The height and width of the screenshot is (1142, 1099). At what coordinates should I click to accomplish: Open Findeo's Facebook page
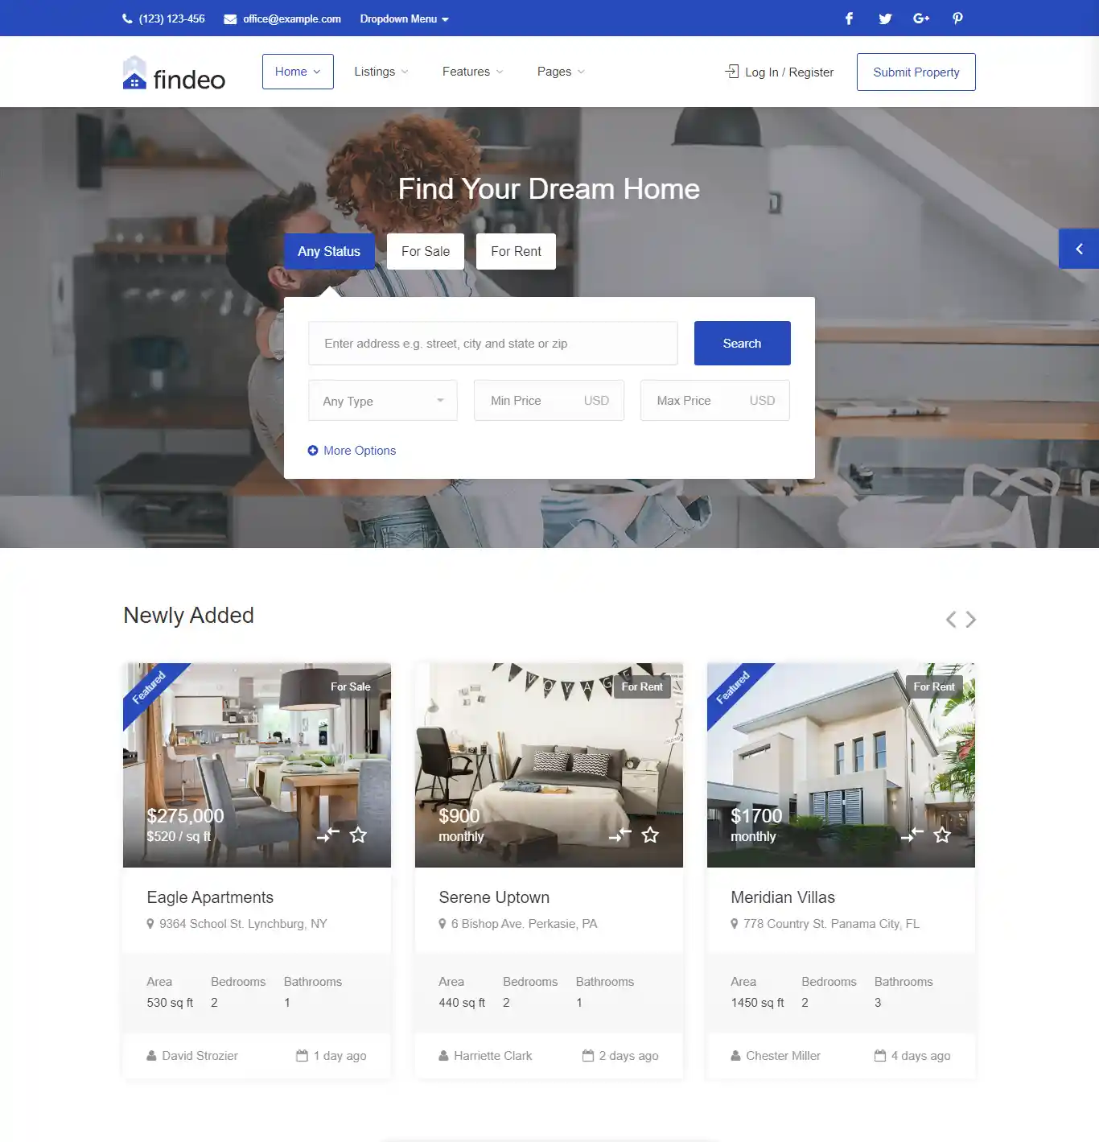click(x=848, y=18)
